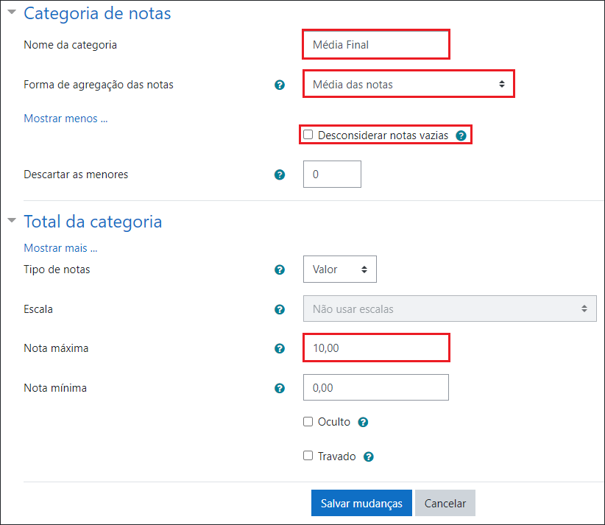Screen dimensions: 605x525
Task: Open help icon next to Travado
Action: (369, 457)
